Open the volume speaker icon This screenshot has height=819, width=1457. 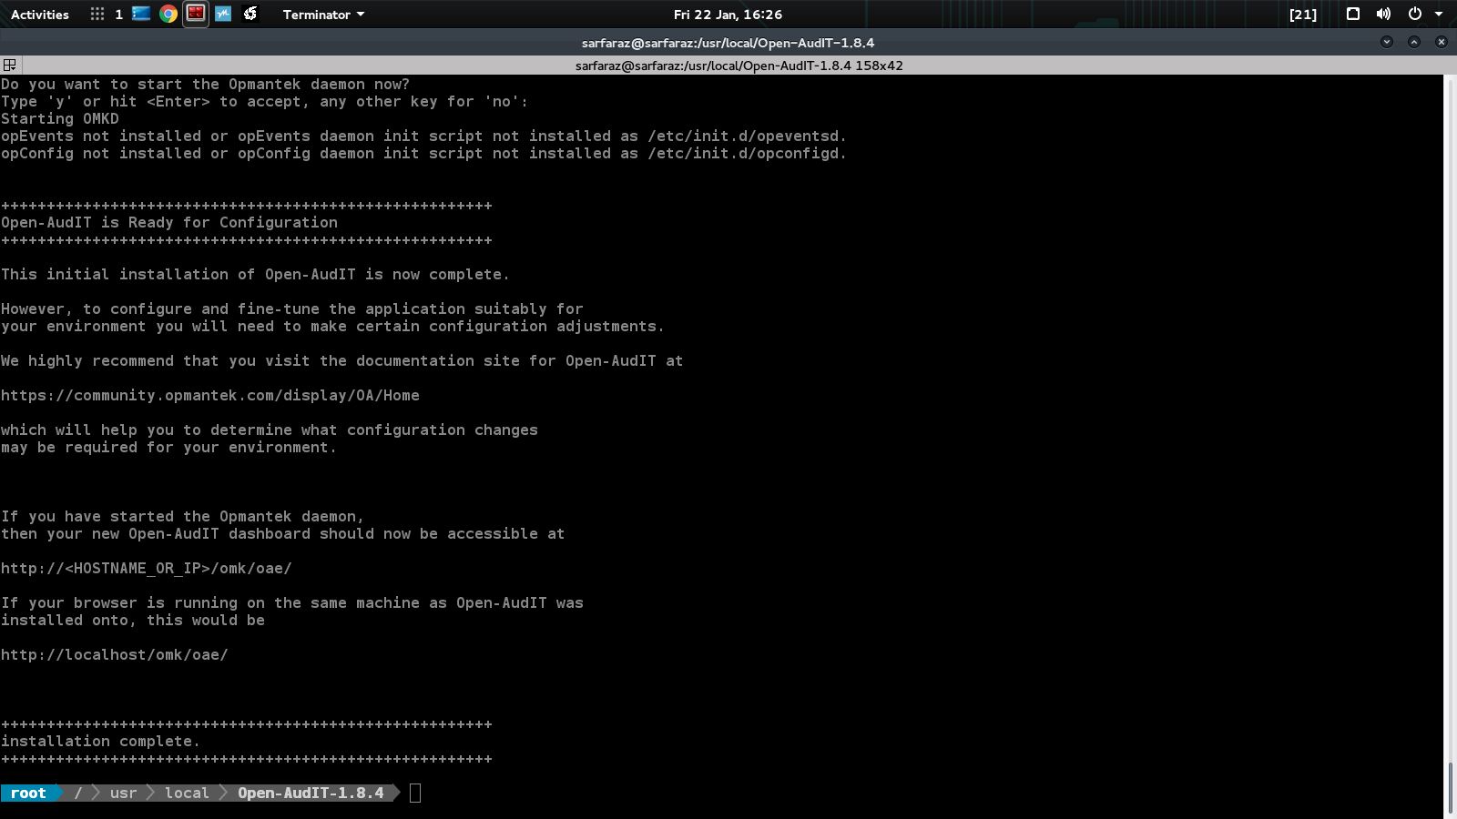click(1383, 14)
